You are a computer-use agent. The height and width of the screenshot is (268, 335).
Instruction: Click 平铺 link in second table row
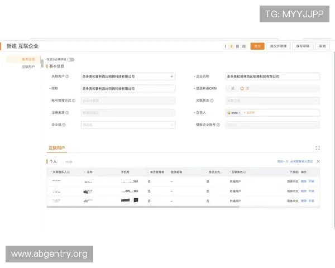click(312, 191)
